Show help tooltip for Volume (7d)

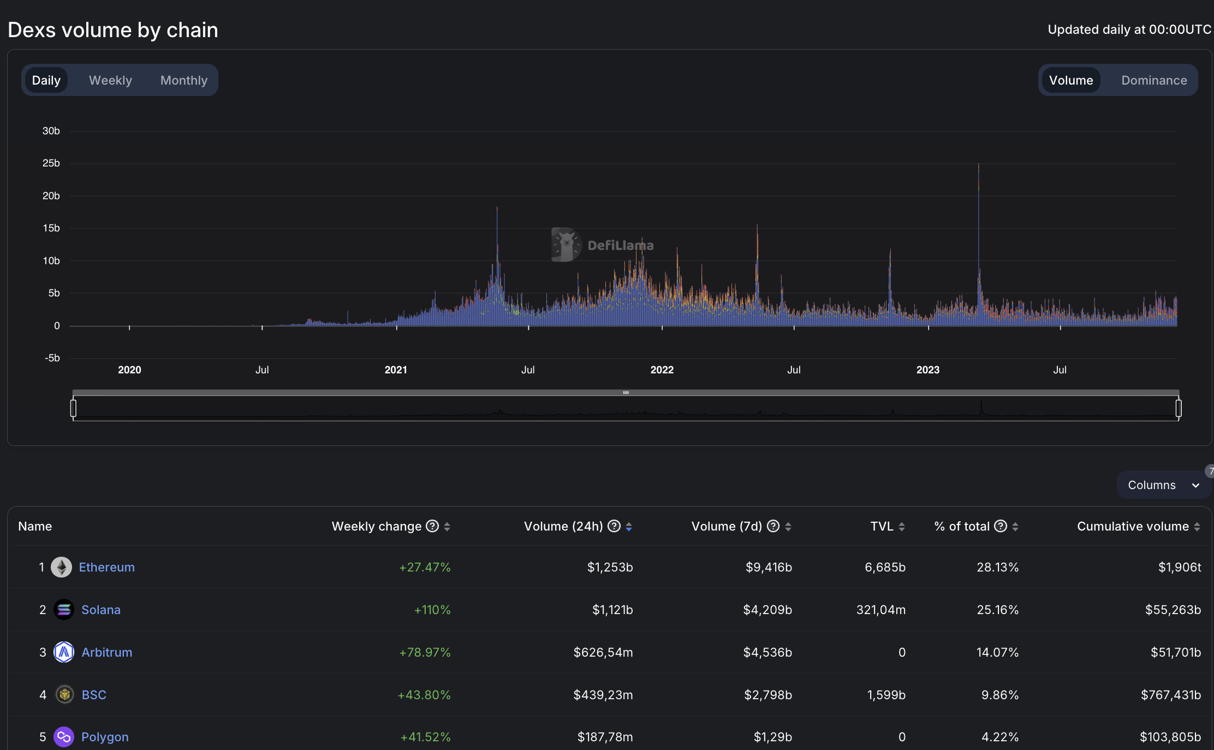773,526
